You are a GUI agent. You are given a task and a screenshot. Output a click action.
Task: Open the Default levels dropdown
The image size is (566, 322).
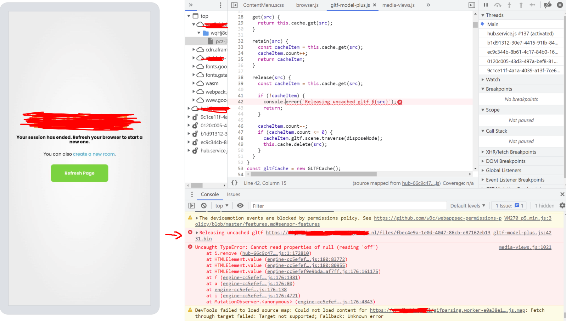(x=467, y=206)
